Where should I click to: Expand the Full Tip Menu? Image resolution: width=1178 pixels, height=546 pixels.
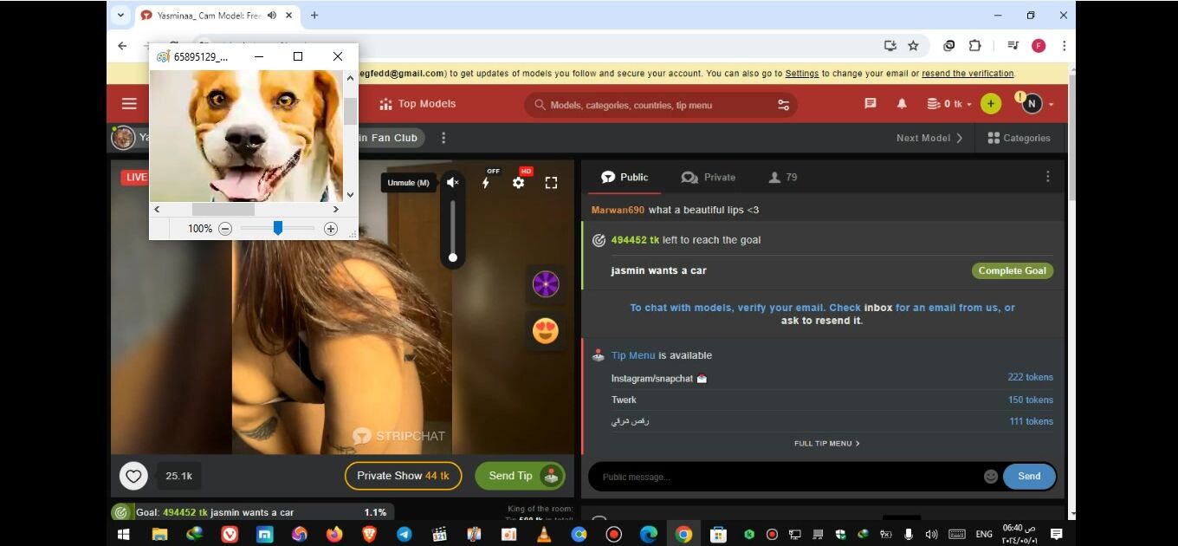click(x=826, y=444)
